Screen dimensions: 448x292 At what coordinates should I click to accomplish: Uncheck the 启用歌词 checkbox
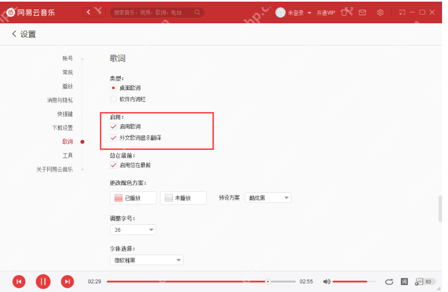(114, 126)
